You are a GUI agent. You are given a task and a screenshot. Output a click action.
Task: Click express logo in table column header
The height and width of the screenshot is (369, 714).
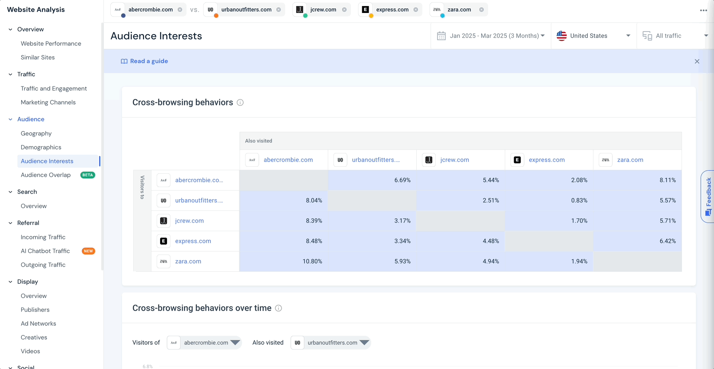[x=517, y=160]
